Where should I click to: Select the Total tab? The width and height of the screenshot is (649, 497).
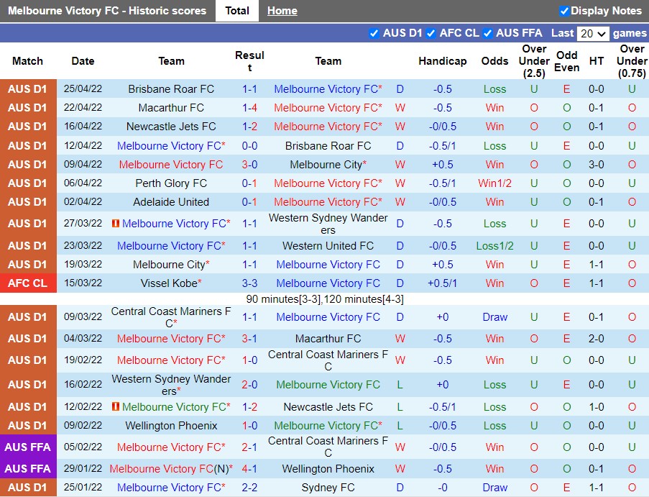[236, 11]
